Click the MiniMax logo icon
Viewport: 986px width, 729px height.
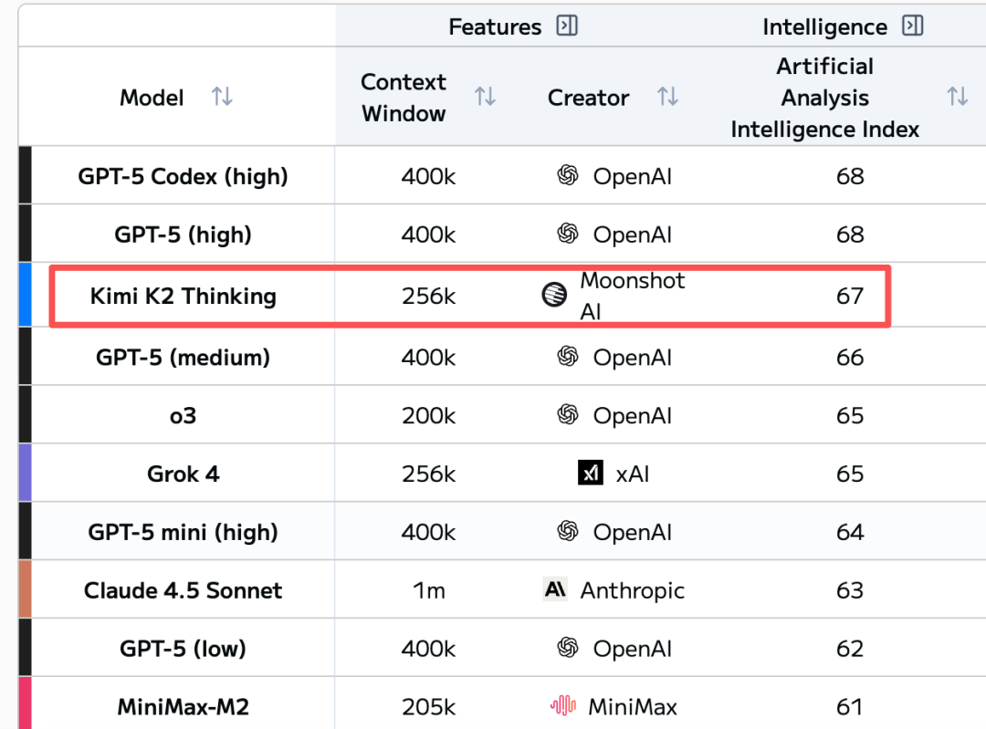coord(563,705)
